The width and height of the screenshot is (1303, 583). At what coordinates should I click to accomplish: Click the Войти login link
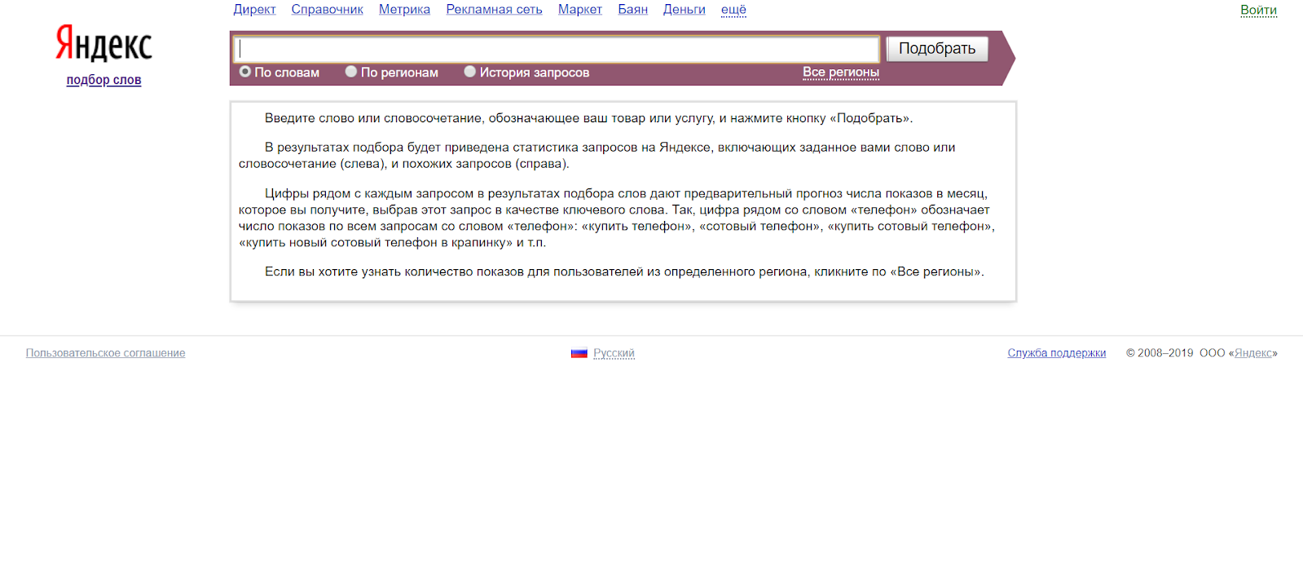coord(1258,11)
